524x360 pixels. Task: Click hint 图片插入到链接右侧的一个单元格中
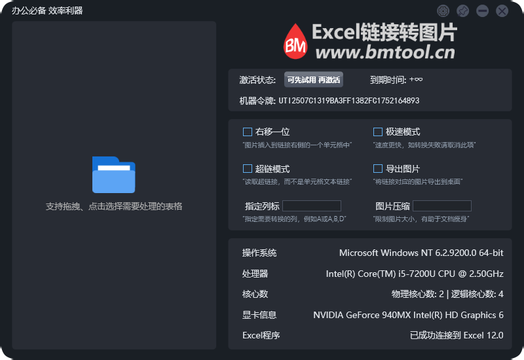[x=297, y=145]
